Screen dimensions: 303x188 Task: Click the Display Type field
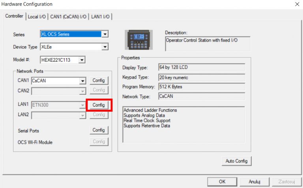(201, 67)
